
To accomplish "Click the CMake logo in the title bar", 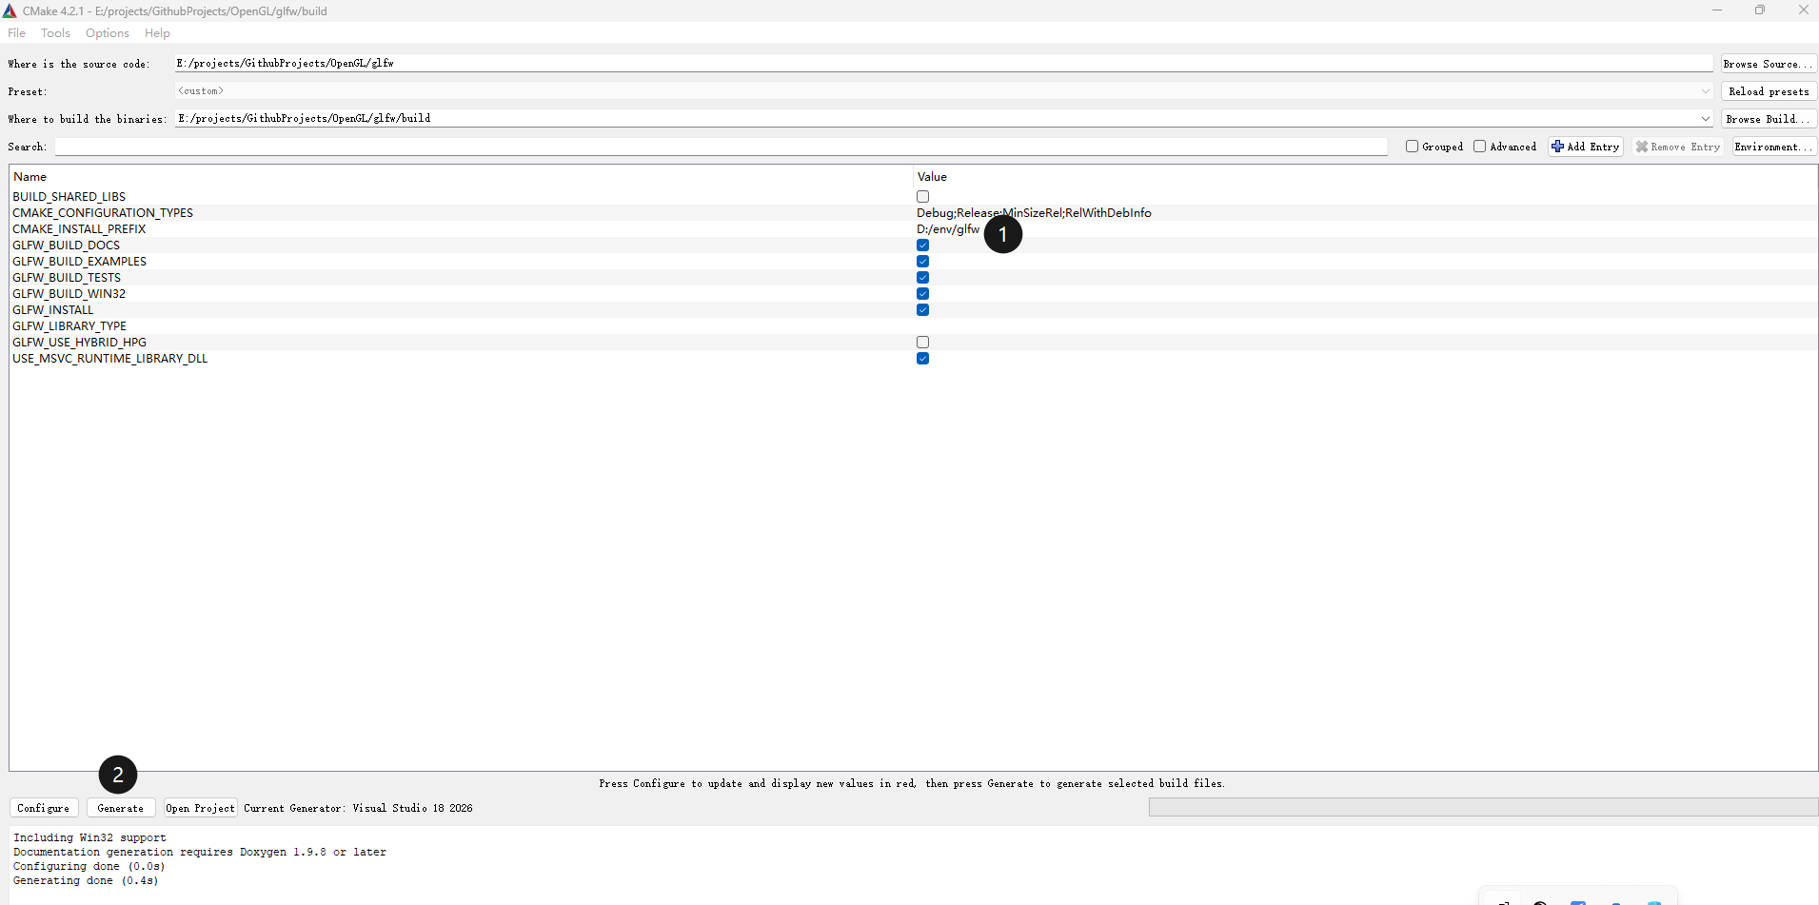I will (10, 10).
